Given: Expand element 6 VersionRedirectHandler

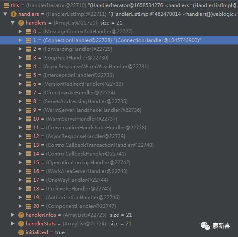Looking at the screenshot, I should 20,84.
